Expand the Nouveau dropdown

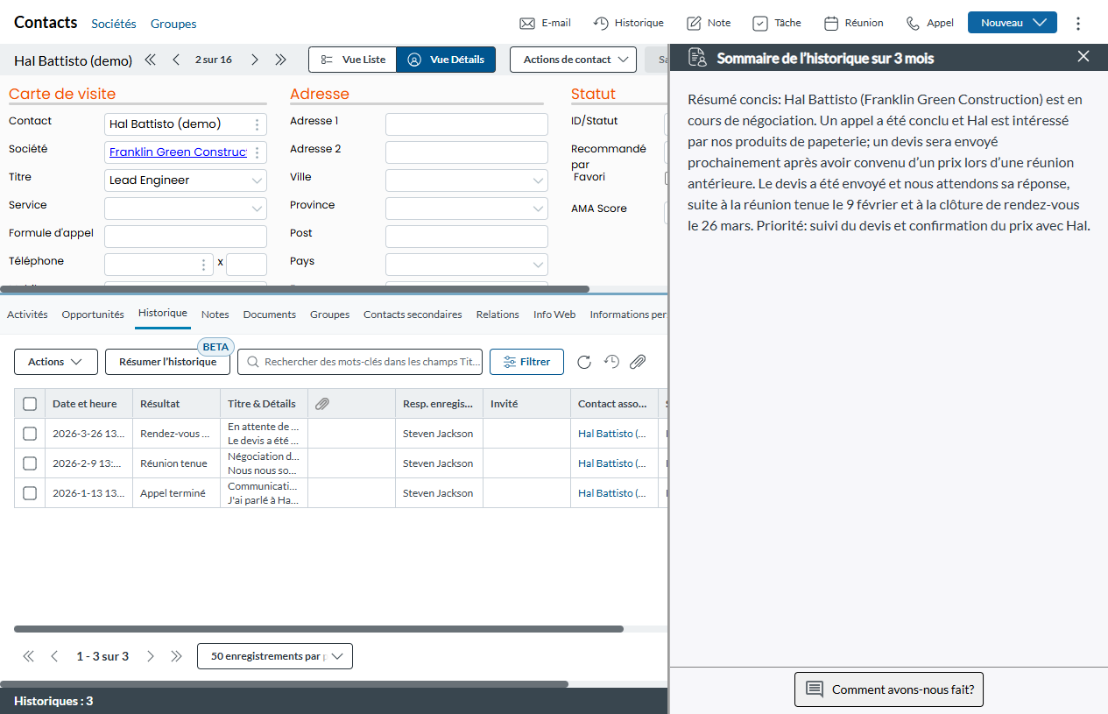pyautogui.click(x=1040, y=23)
